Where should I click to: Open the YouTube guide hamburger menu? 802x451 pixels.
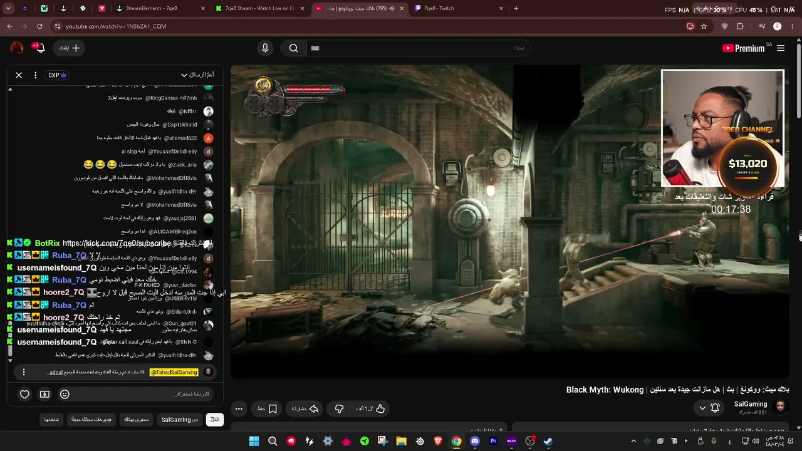coord(781,48)
